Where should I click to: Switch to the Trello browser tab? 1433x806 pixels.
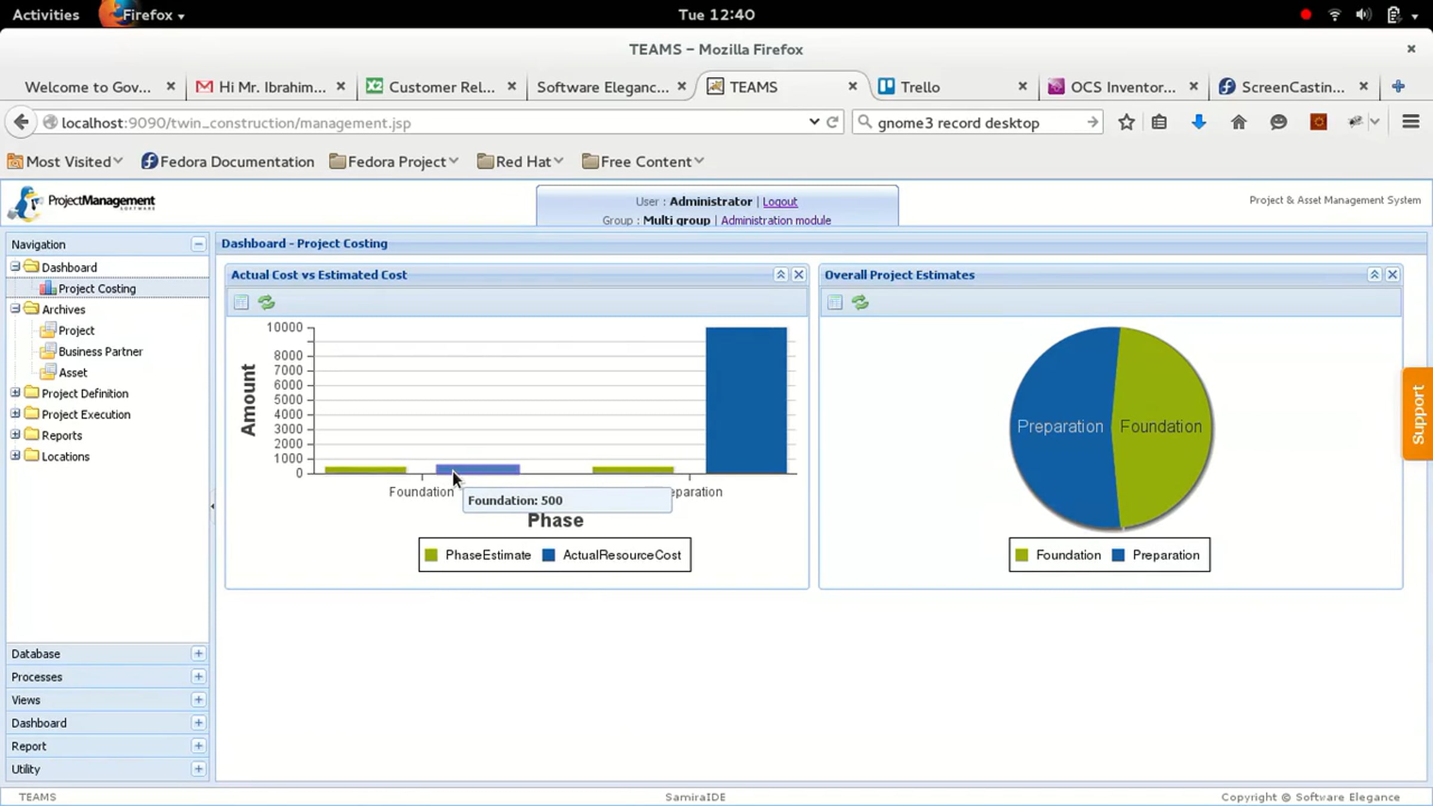953,87
